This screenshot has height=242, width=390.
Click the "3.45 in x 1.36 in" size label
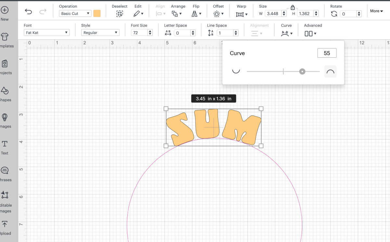(x=214, y=99)
